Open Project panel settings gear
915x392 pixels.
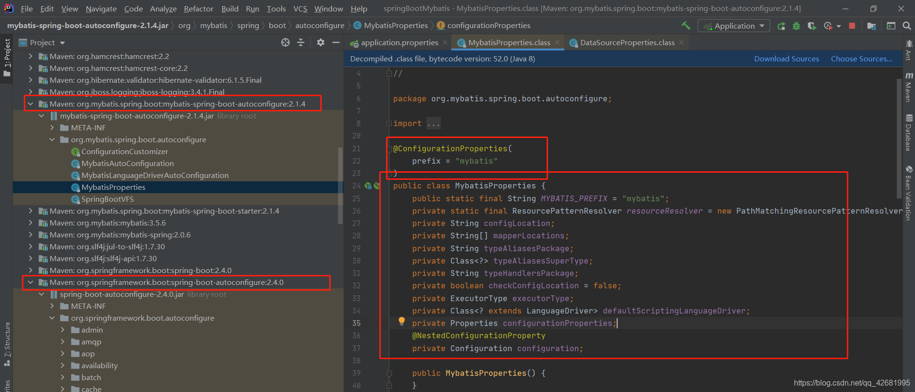(321, 42)
